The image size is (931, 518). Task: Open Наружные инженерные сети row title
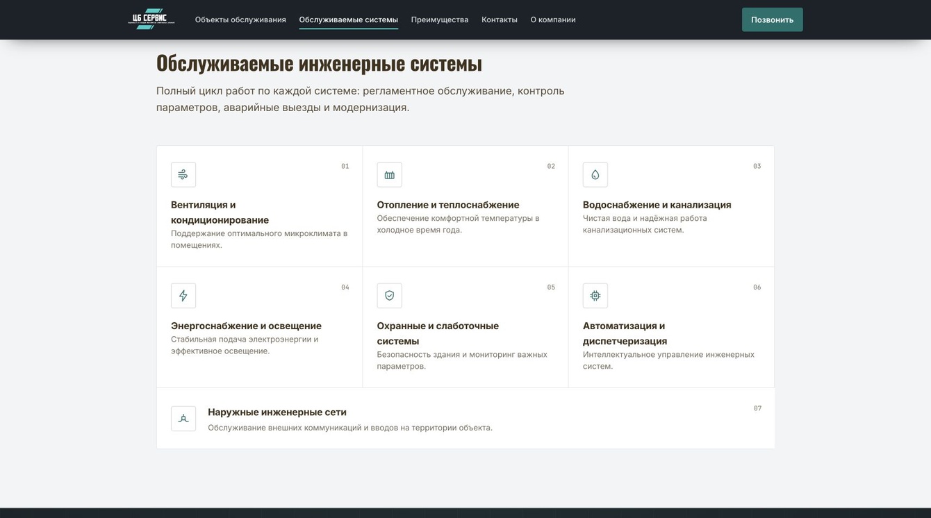click(x=277, y=412)
